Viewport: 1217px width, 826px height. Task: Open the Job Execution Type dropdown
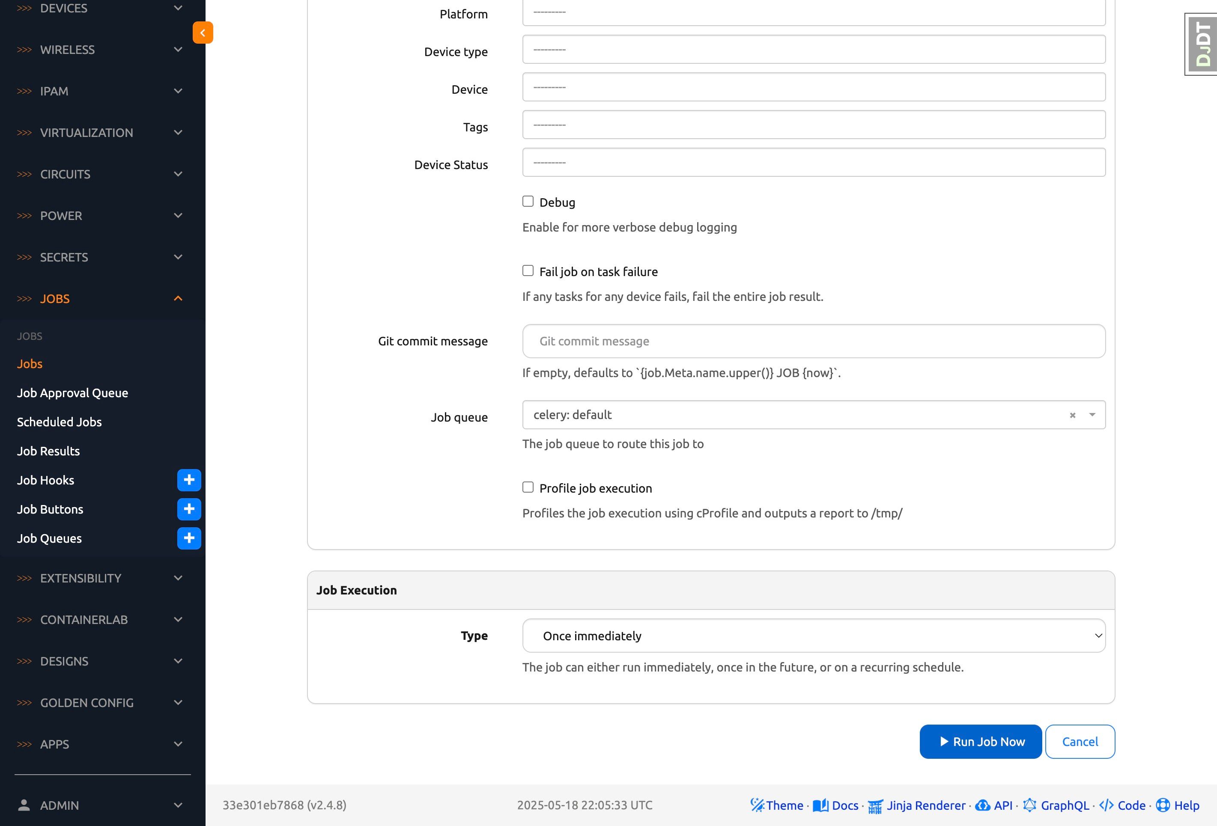pos(813,636)
